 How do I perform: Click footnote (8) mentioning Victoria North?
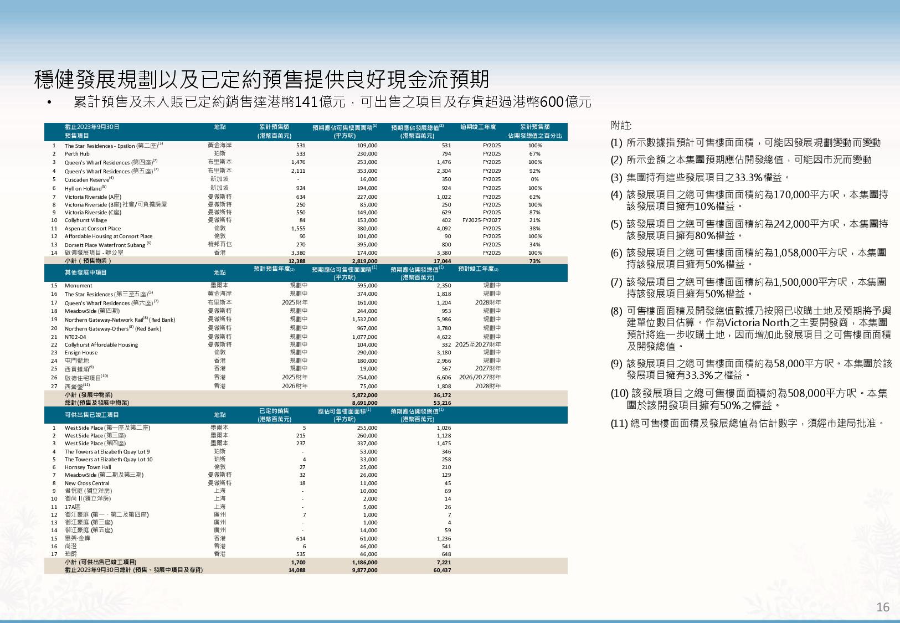click(x=751, y=328)
